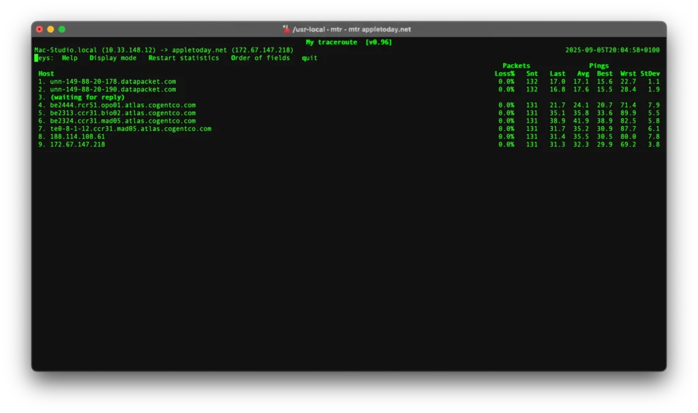
Task: Click the green fullscreen window button
Action: 62,29
